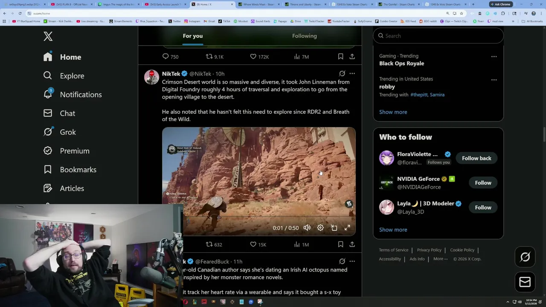View analytics of the 7M views post

(x=301, y=56)
